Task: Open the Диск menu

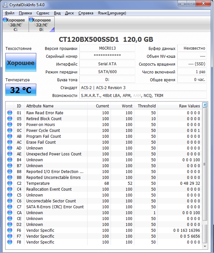Action: 69,13
